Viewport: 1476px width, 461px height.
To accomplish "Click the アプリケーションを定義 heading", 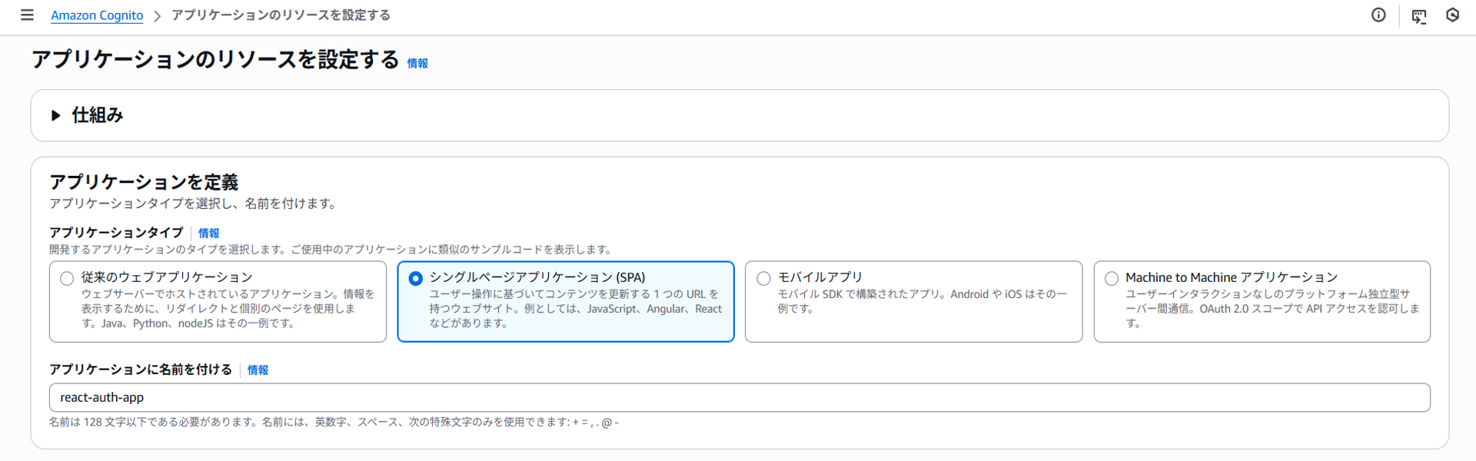I will [144, 182].
